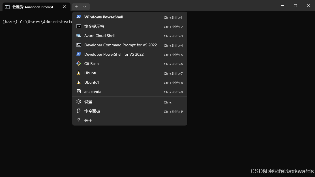
Task: Open the 命令面板 entry
Action: click(130, 111)
